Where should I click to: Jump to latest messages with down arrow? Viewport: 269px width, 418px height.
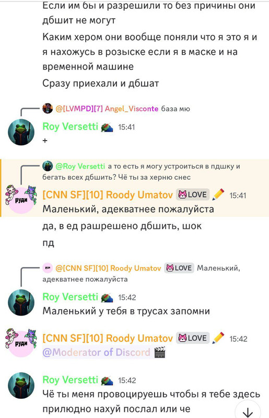pyautogui.click(x=248, y=411)
